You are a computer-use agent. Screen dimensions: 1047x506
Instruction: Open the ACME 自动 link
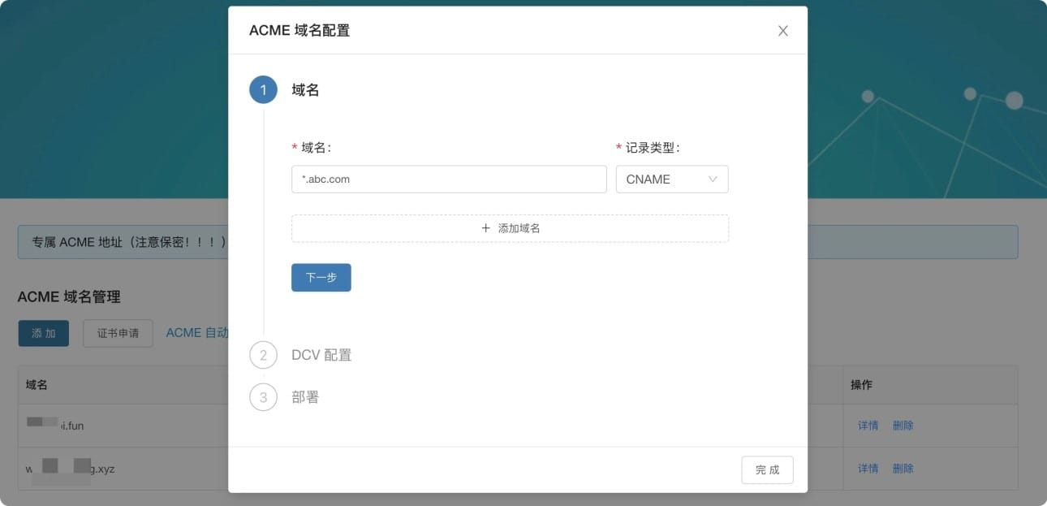[196, 333]
